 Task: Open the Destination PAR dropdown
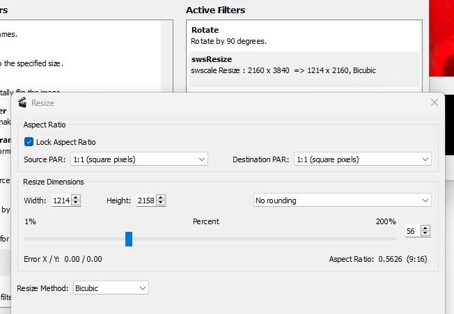tap(362, 159)
